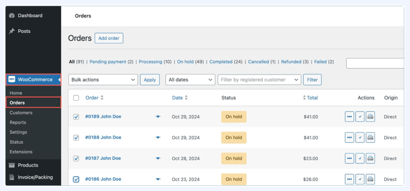This screenshot has height=191, width=410.
Task: Click the Filter button
Action: 312,80
